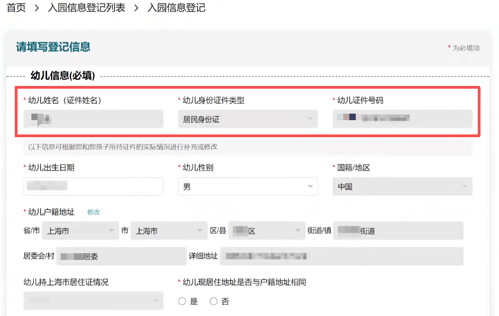Click the 街道/镇 input field
The width and height of the screenshot is (499, 316).
(x=398, y=231)
